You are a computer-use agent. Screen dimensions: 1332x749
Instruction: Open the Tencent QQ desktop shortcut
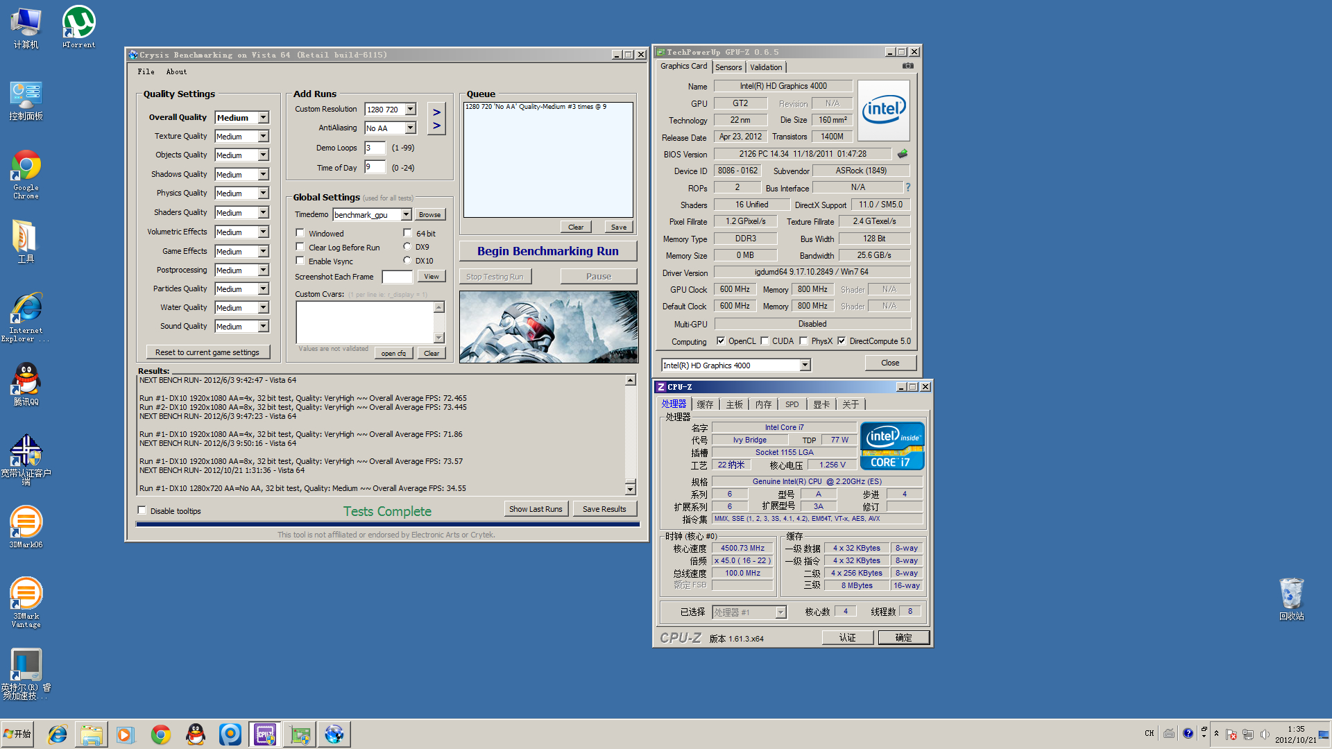tap(26, 384)
